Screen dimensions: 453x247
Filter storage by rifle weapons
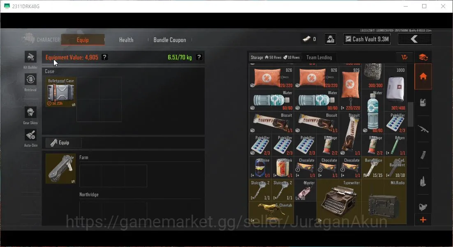(x=423, y=129)
